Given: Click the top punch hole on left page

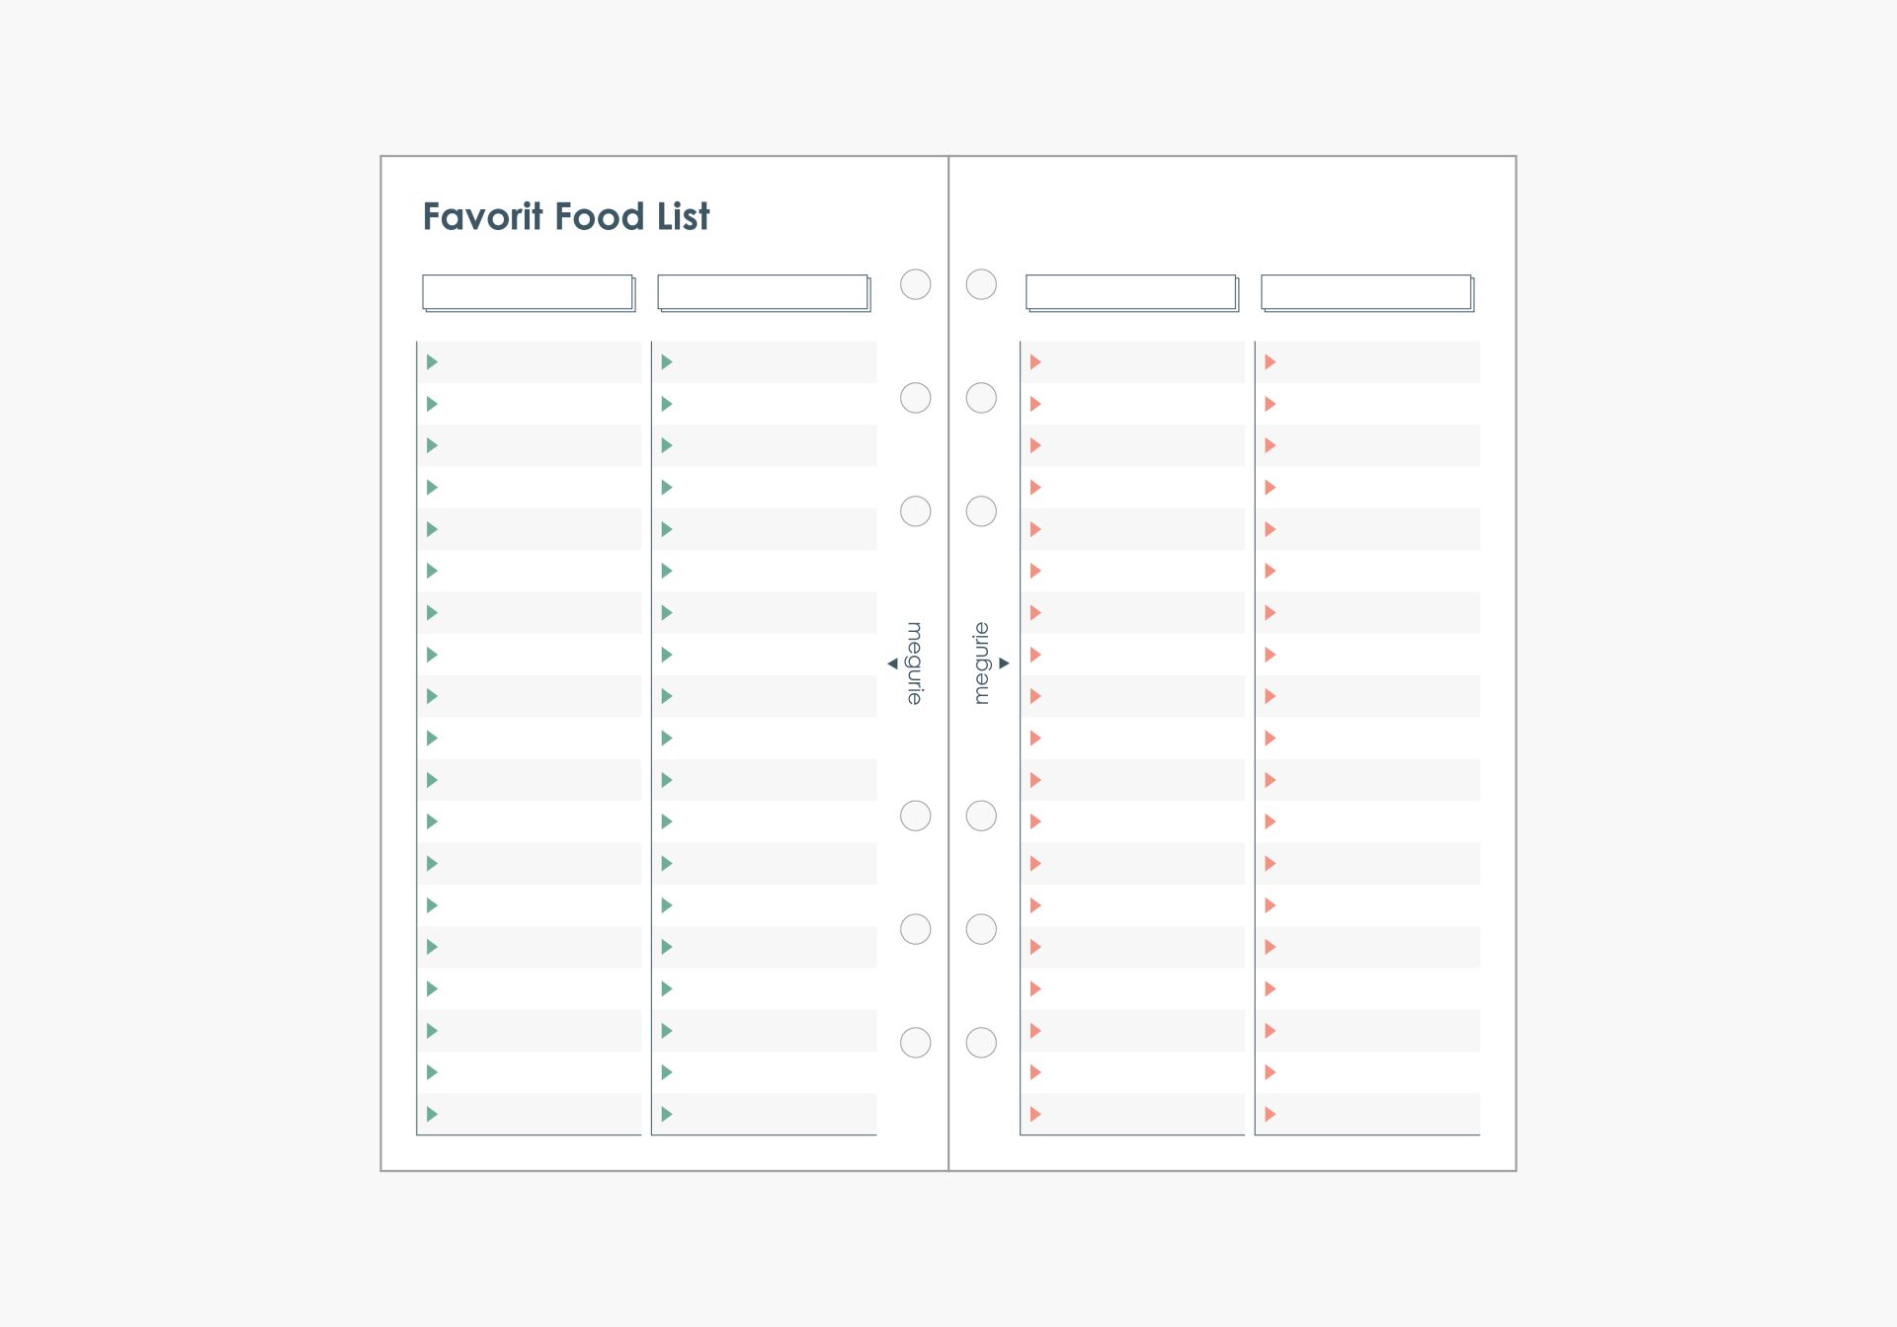Looking at the screenshot, I should point(916,284).
